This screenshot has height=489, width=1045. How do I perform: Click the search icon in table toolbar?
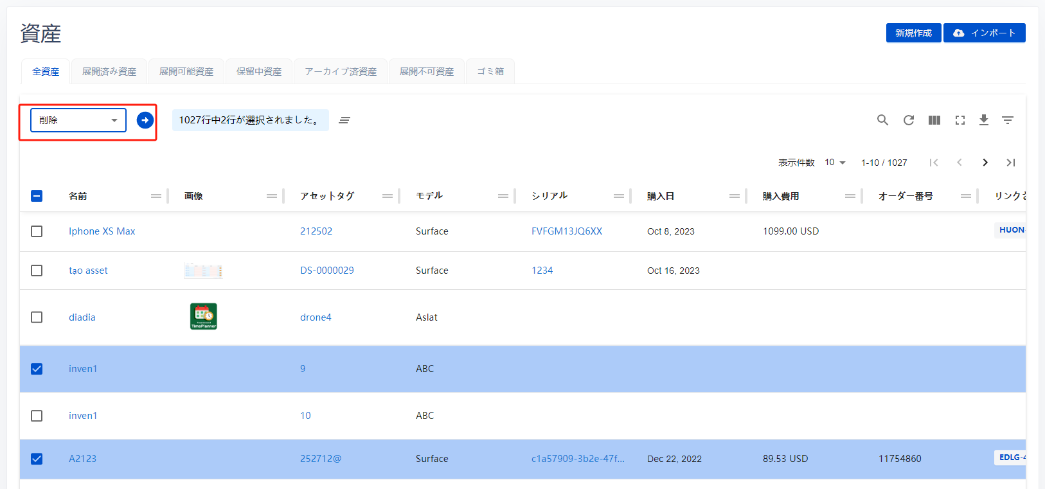click(x=882, y=120)
